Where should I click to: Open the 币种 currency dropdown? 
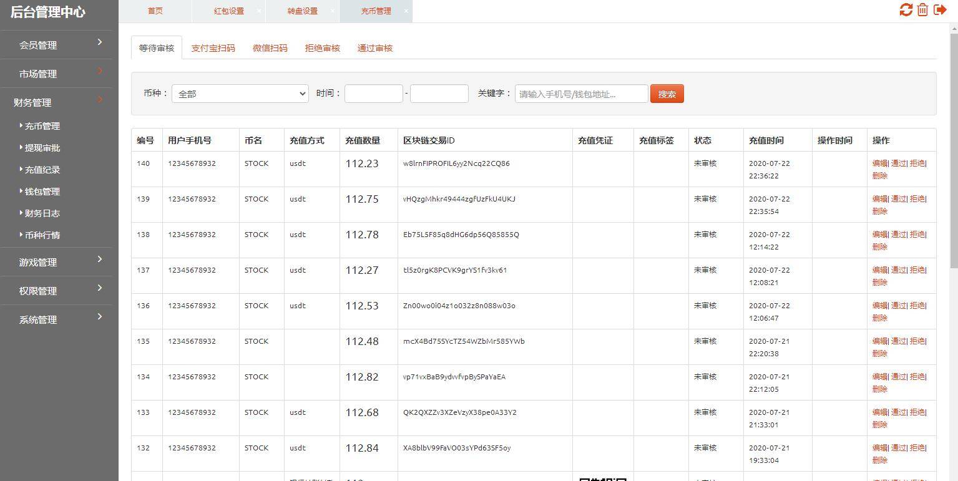[x=240, y=93]
